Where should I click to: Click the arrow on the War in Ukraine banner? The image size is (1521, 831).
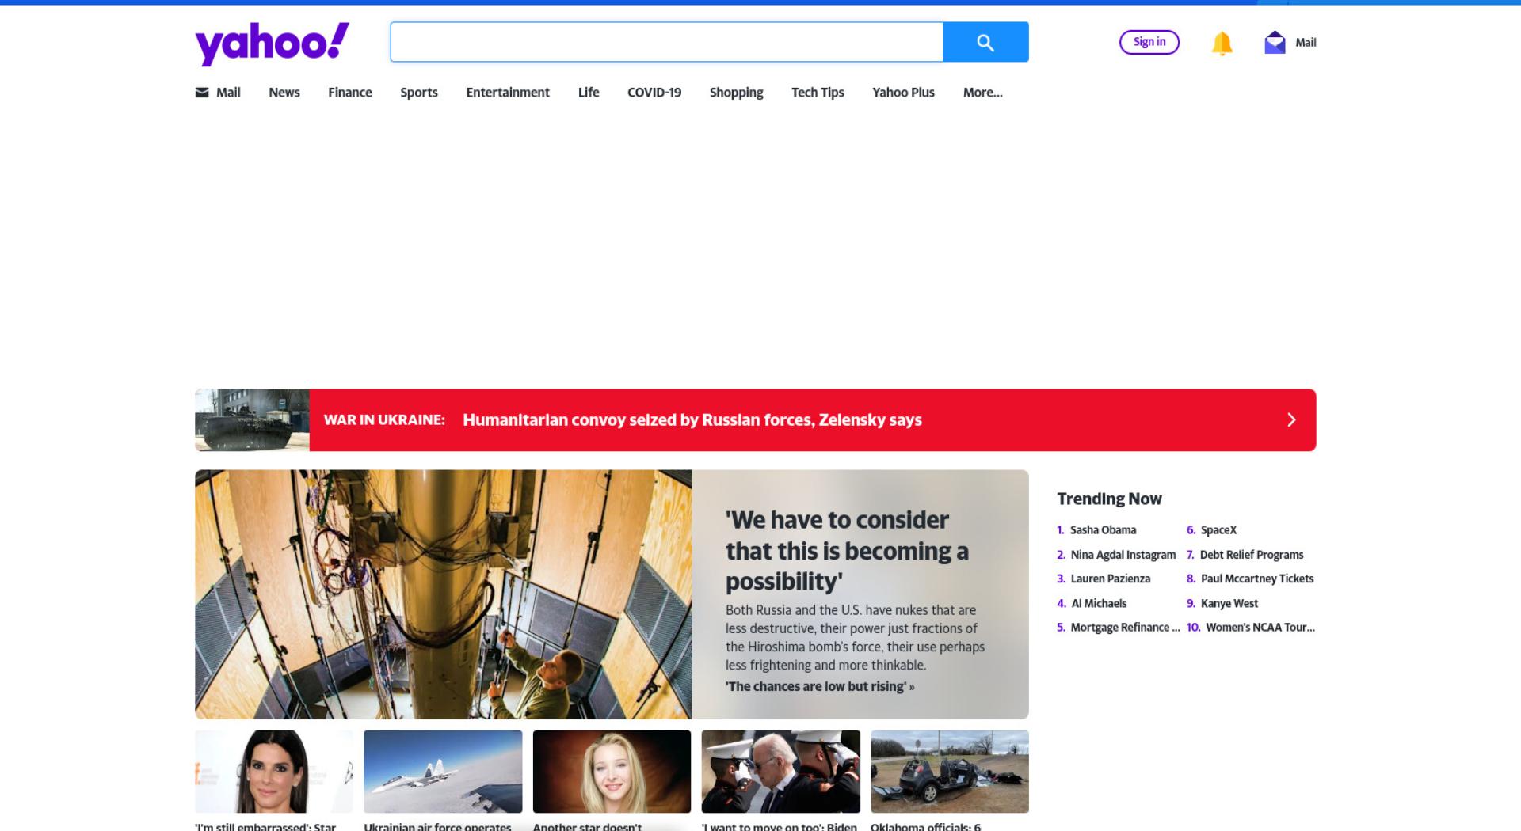tap(1291, 419)
